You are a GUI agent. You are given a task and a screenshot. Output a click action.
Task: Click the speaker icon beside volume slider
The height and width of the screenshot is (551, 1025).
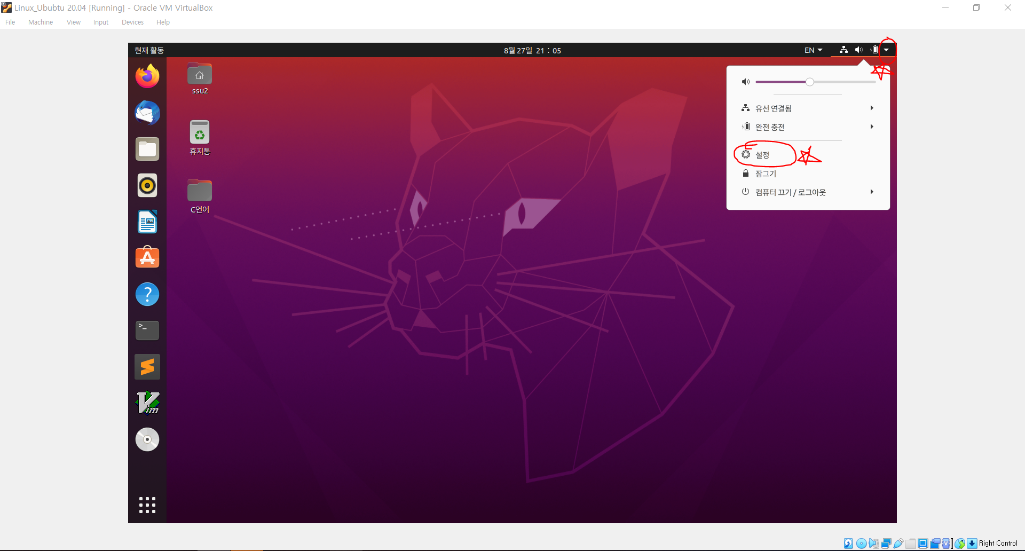(x=746, y=82)
